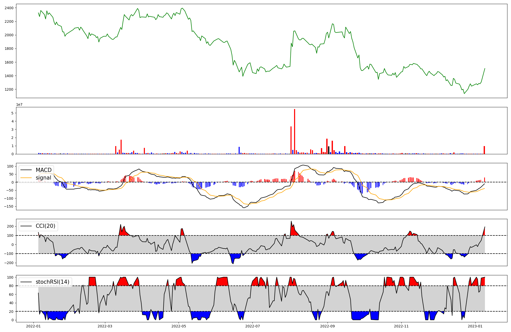Click the 2022-09 x-axis date label
Viewport: 511px width, 332px height.
click(x=327, y=326)
